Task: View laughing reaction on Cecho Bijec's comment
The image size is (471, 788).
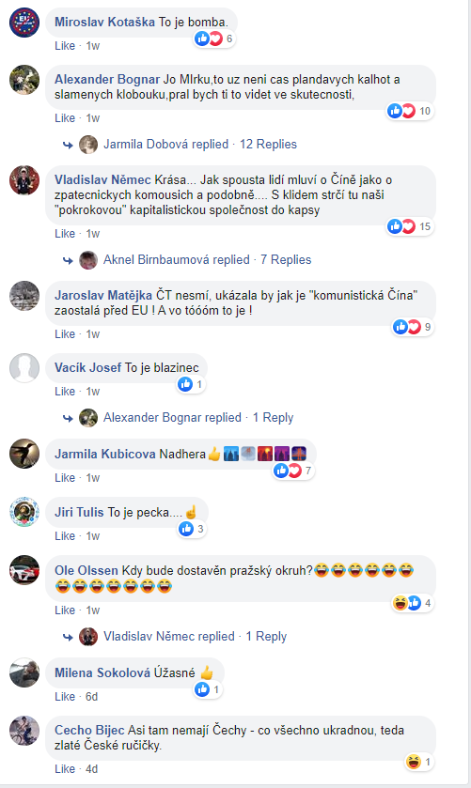Action: [x=419, y=763]
